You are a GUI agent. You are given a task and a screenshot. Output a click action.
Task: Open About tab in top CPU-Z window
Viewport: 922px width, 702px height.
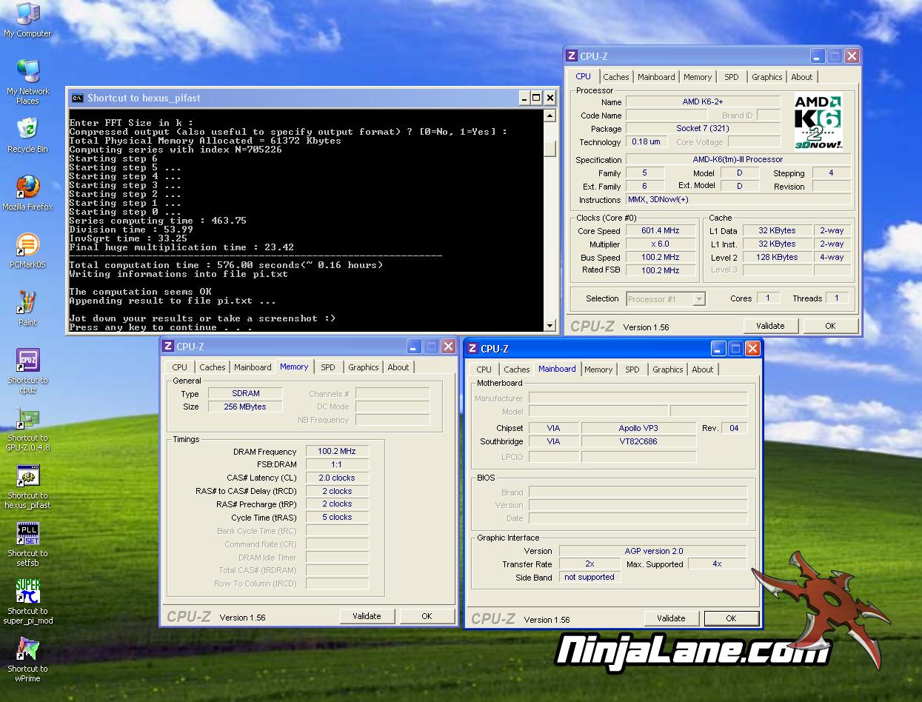(x=802, y=77)
